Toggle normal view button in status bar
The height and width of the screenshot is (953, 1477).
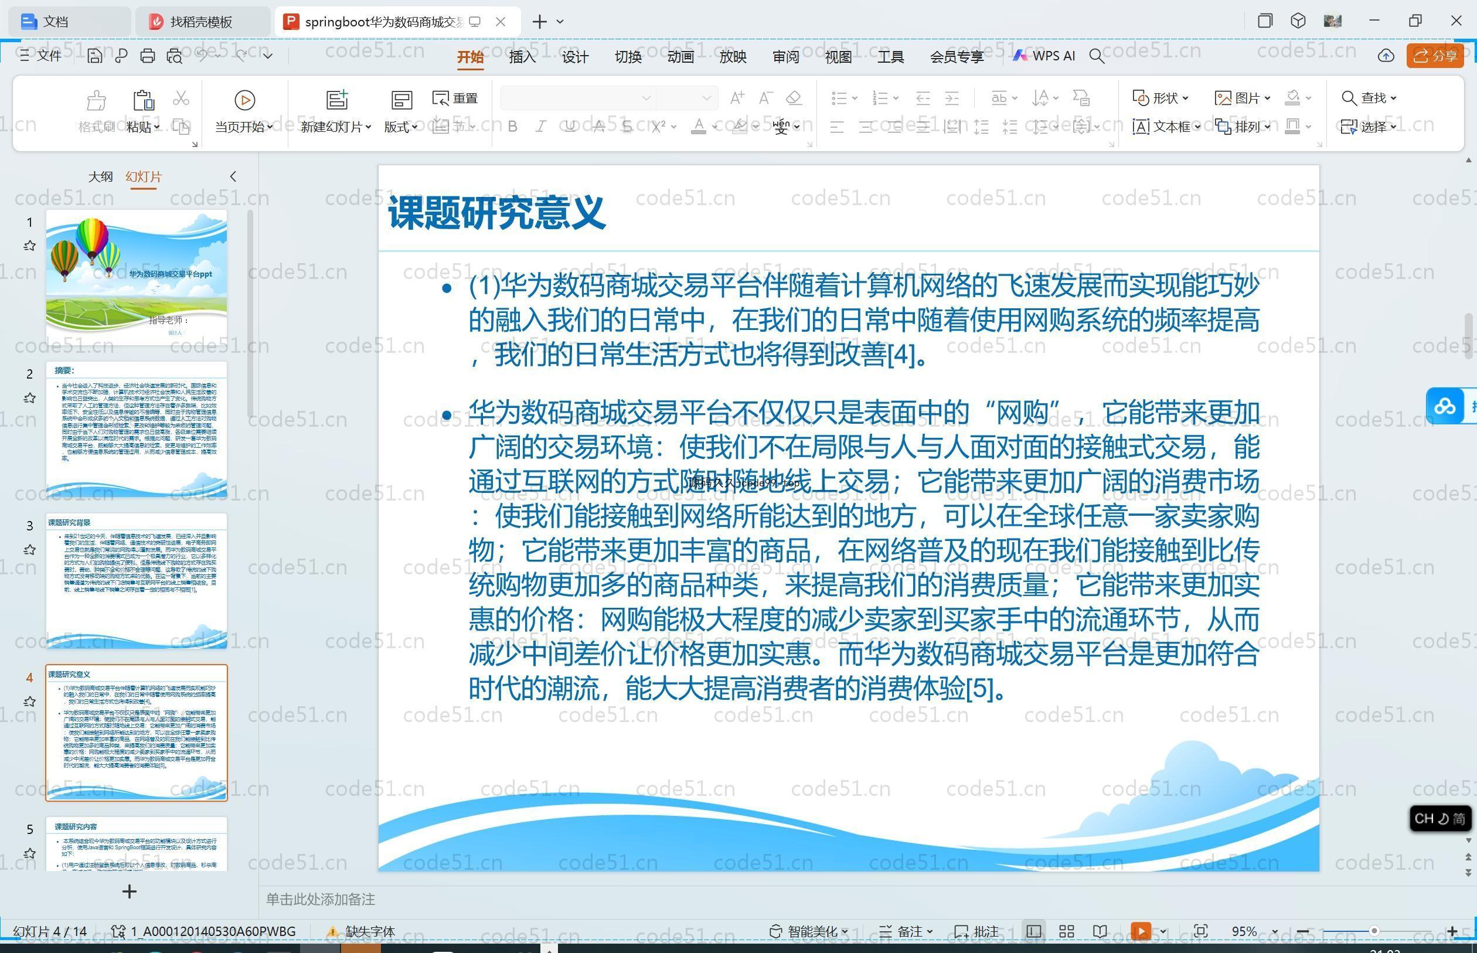click(1033, 931)
